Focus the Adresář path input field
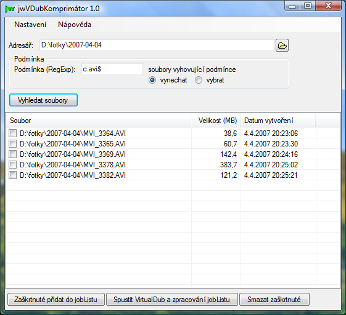Viewport: 346px width, 315px height. tap(157, 45)
